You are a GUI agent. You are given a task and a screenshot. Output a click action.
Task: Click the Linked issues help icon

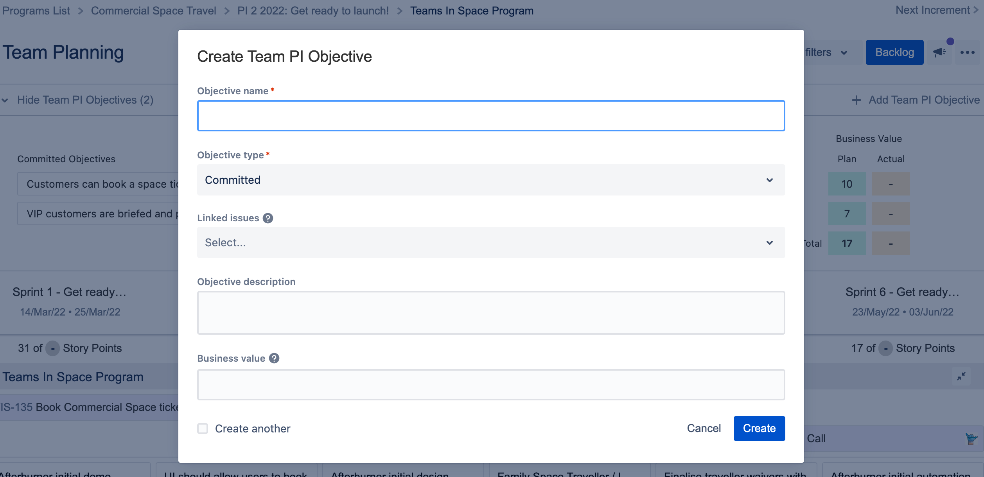coord(268,219)
